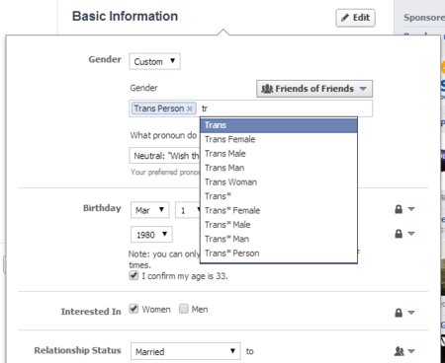Uncheck the Women checkbox
445x363 pixels.
(133, 309)
